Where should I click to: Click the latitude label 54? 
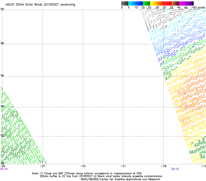[x=2, y=106]
